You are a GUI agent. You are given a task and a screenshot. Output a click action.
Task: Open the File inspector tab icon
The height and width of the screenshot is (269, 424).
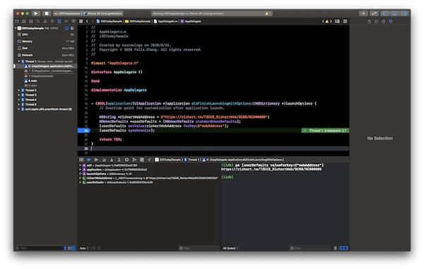point(370,21)
